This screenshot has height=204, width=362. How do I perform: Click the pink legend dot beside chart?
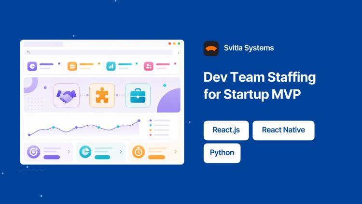(151, 135)
